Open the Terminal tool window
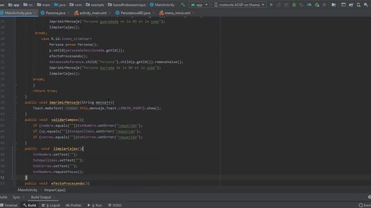371x208 pixels. point(9,206)
